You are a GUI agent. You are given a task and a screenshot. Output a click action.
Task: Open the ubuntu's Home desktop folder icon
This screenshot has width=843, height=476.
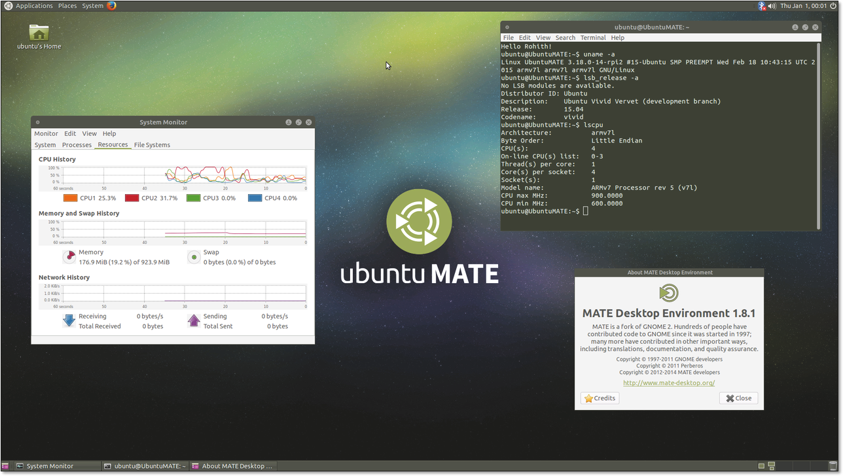(x=39, y=33)
